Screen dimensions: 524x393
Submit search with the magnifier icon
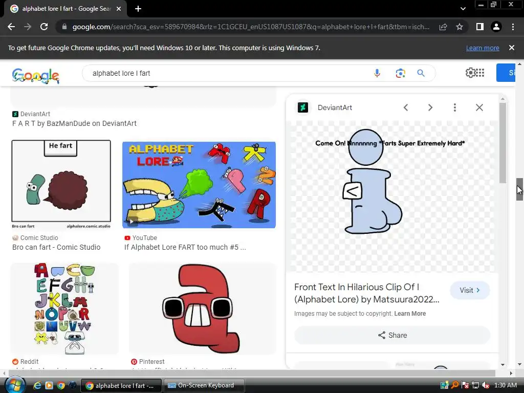coord(421,73)
